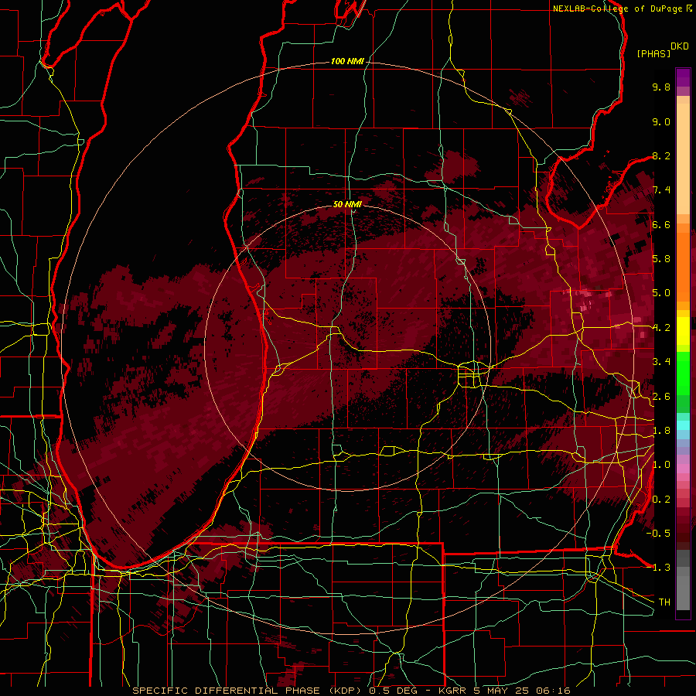
Task: Click the 8.2 legend value label
Action: pyautogui.click(x=661, y=155)
